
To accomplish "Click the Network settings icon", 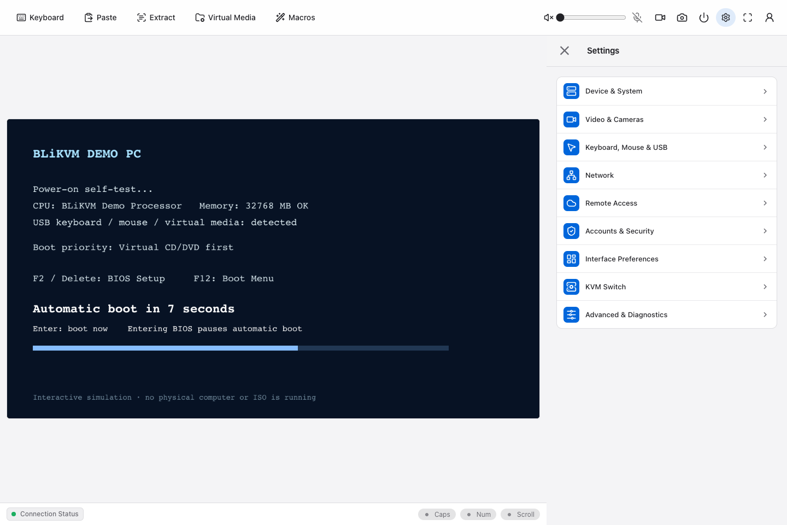I will (571, 175).
